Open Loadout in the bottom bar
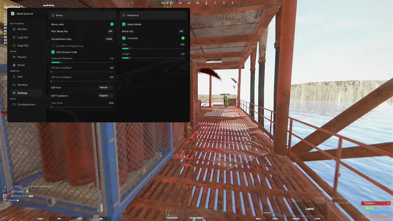This screenshot has height=221, width=393. [40, 219]
